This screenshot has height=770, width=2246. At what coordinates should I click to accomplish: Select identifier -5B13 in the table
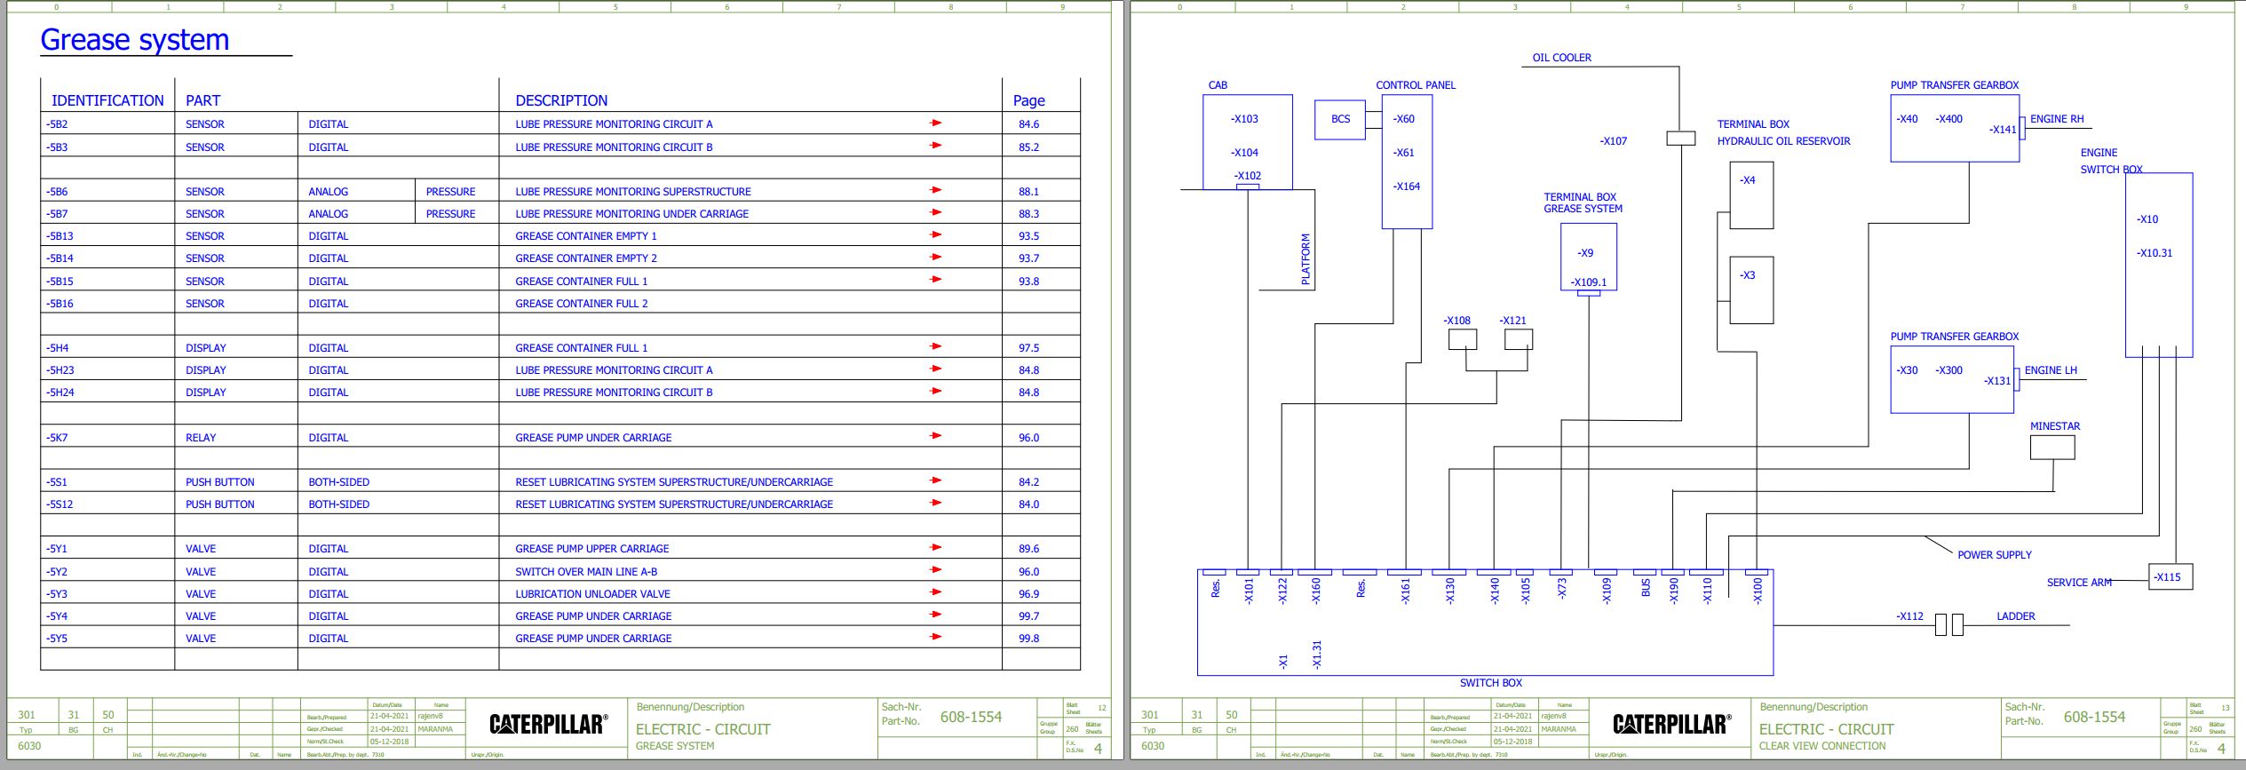[60, 236]
